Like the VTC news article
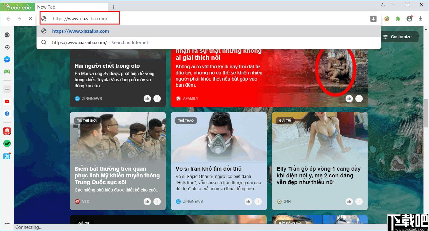429x231 pixels. [147, 202]
